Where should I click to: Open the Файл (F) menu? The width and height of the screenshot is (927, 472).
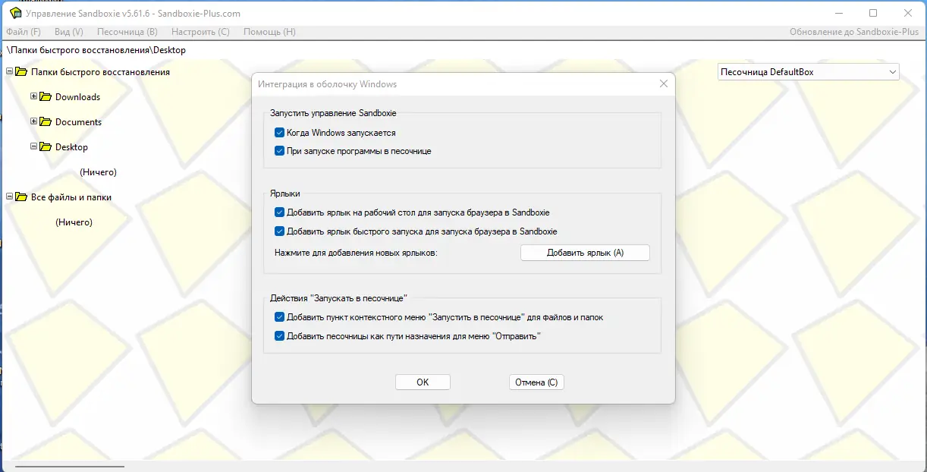click(x=24, y=32)
